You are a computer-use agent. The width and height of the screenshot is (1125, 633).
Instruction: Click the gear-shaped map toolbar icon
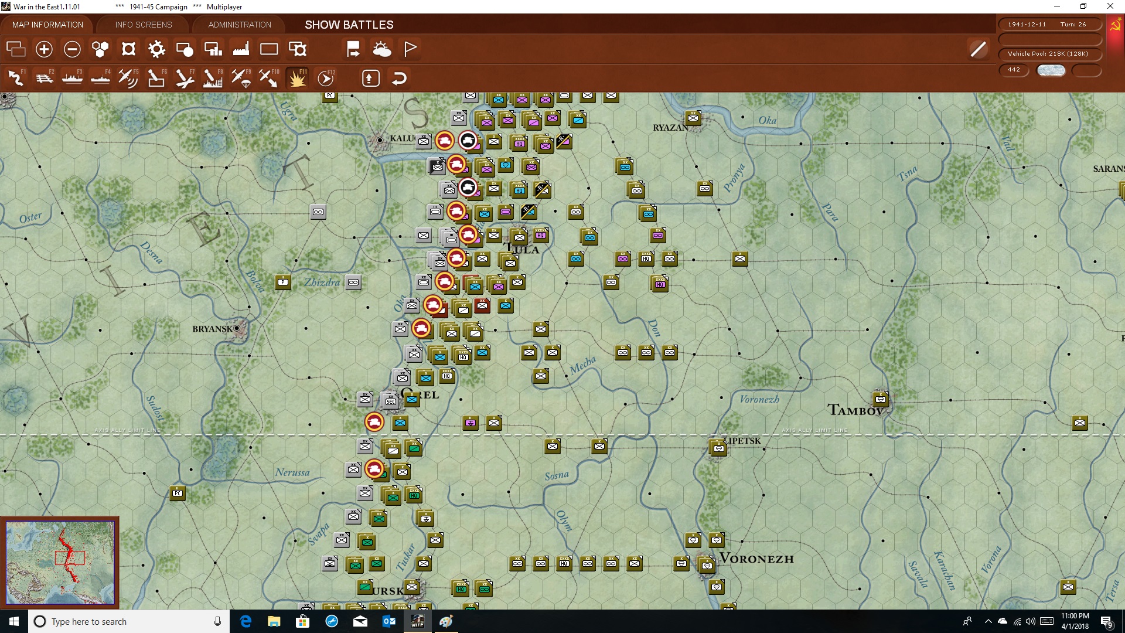156,49
